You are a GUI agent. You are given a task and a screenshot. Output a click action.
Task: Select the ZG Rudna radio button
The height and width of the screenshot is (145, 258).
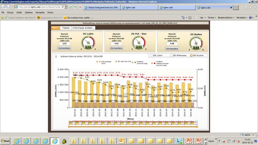point(191,55)
